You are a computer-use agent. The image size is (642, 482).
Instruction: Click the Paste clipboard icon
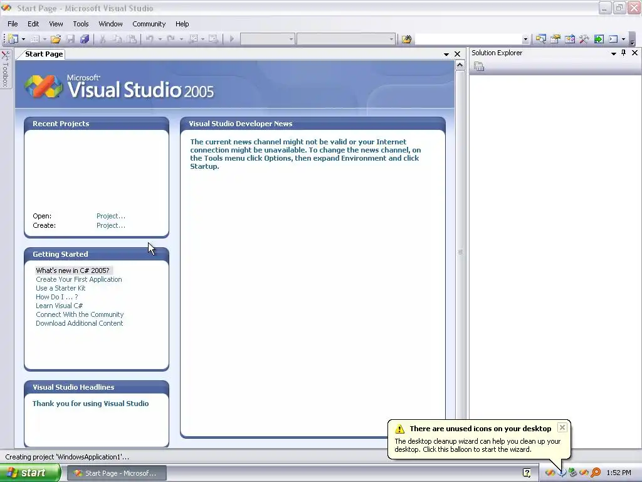(x=132, y=39)
